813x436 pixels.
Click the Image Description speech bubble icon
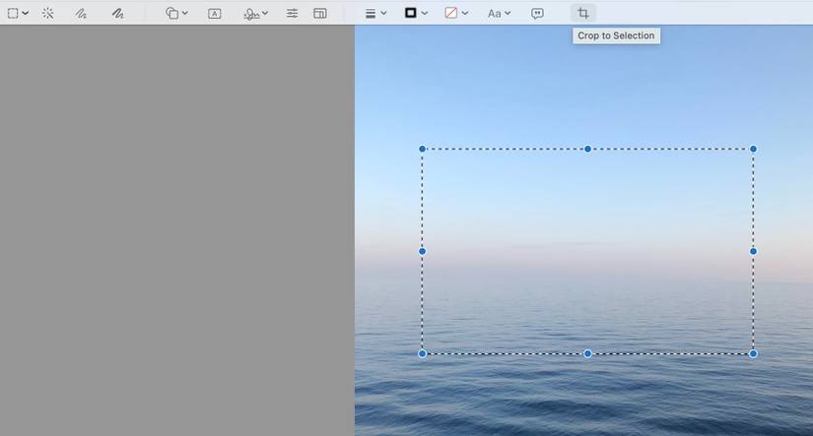537,14
